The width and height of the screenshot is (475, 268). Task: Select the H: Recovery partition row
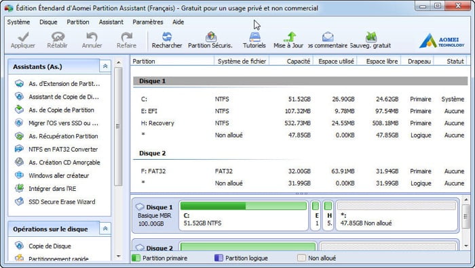pos(301,123)
